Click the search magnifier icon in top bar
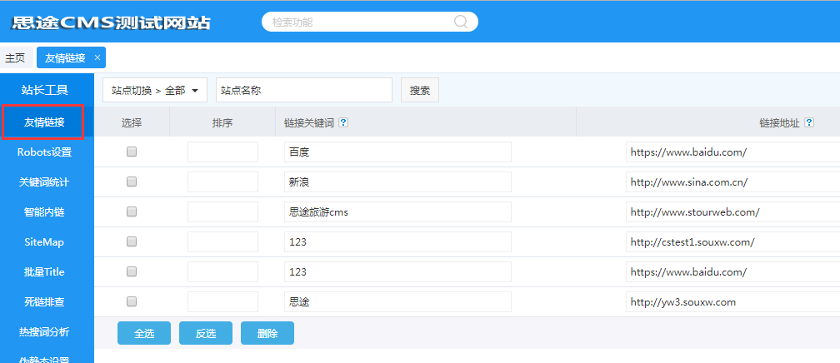The height and width of the screenshot is (363, 840). tap(461, 22)
